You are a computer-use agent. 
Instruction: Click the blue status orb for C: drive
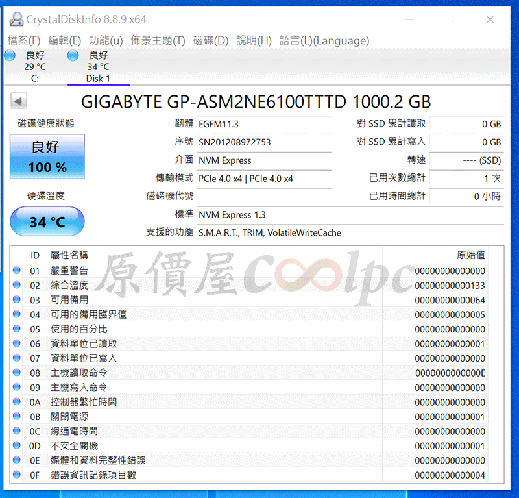[x=10, y=55]
